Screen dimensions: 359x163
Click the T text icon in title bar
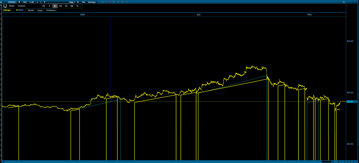pyautogui.click(x=44, y=2)
